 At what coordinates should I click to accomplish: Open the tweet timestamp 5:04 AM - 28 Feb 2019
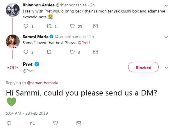coord(27,113)
